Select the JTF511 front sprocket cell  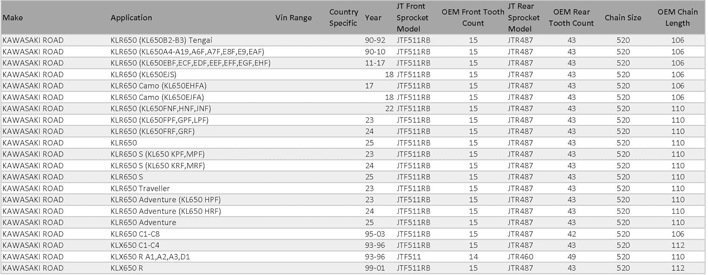pos(409,257)
